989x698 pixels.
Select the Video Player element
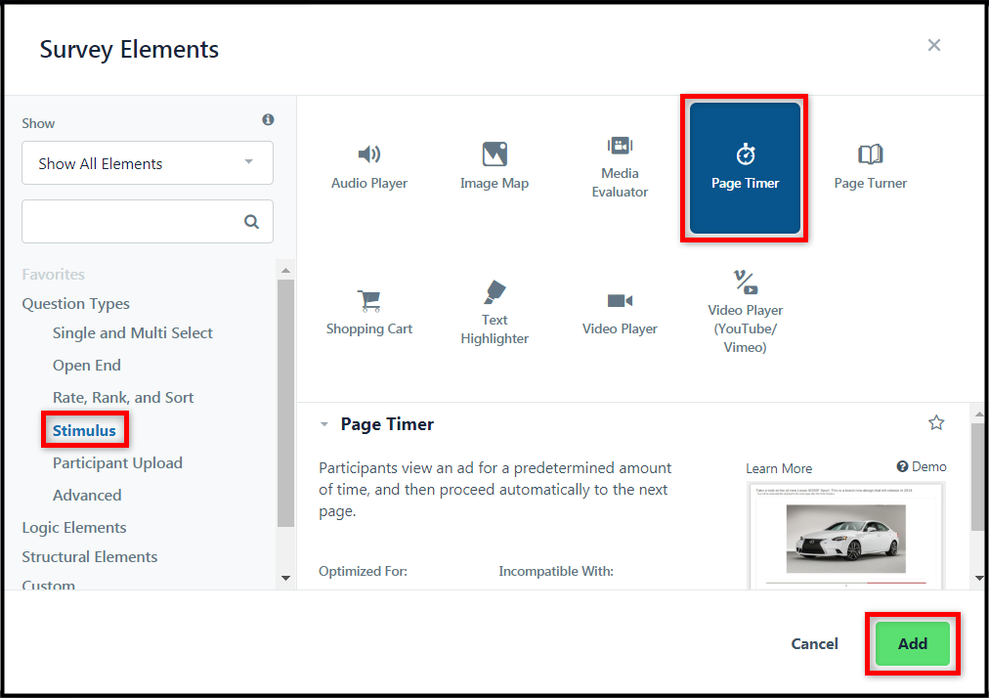[620, 313]
